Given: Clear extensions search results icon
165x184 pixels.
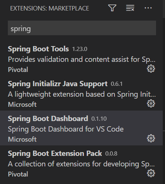Looking at the screenshot, I should point(130,8).
